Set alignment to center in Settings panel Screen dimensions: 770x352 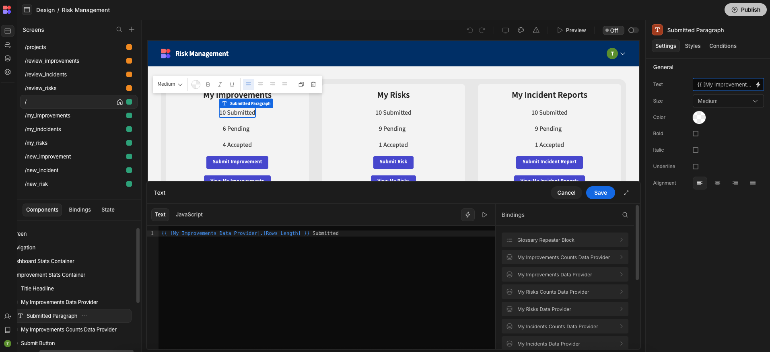(x=717, y=183)
